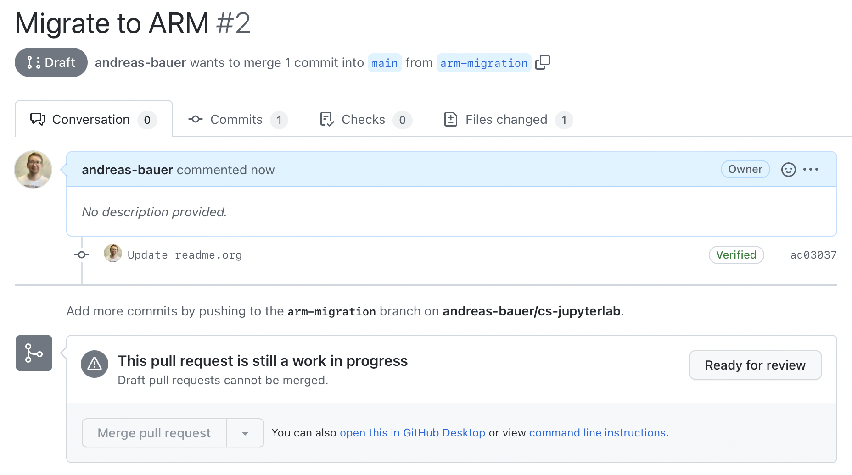Click the warning triangle icon
The height and width of the screenshot is (475, 852).
coord(95,364)
